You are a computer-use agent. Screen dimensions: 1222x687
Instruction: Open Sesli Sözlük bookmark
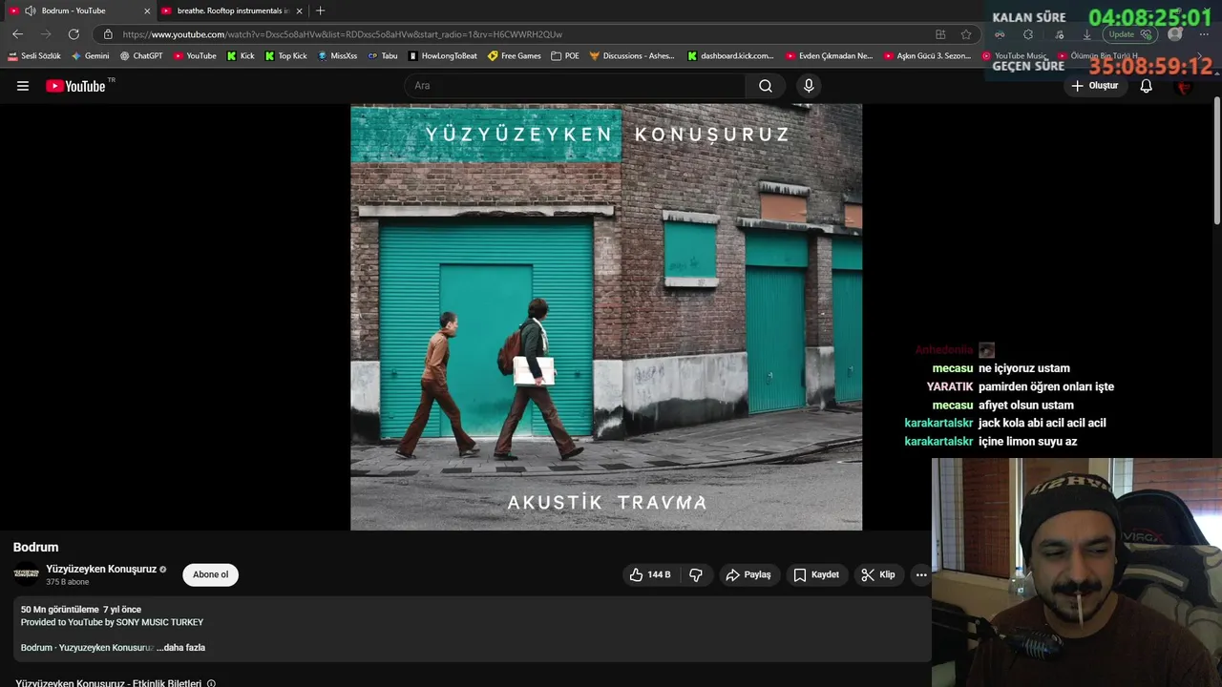tap(34, 56)
